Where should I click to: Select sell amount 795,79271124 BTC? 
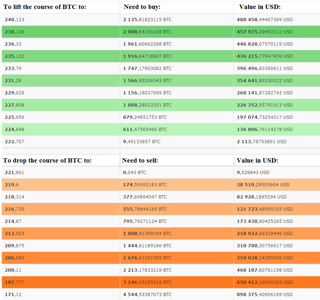(x=145, y=221)
